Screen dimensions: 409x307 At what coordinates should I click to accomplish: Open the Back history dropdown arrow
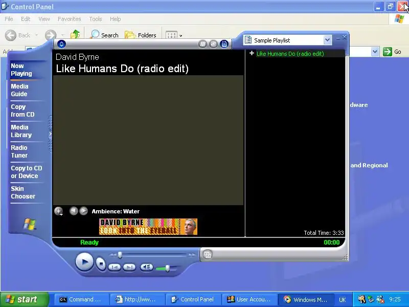click(36, 35)
